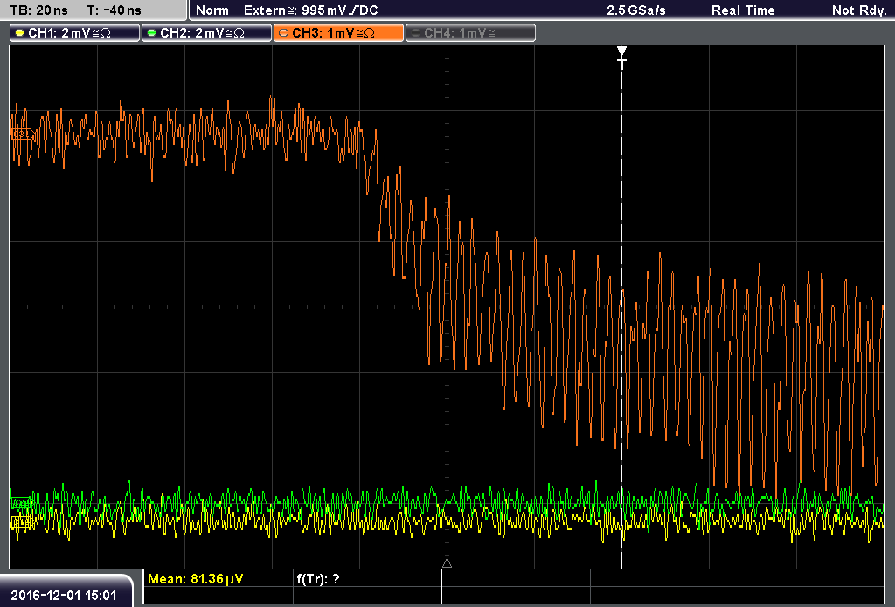Click the Norm trigger mode label
Screen dimensions: 895x607
tap(212, 10)
